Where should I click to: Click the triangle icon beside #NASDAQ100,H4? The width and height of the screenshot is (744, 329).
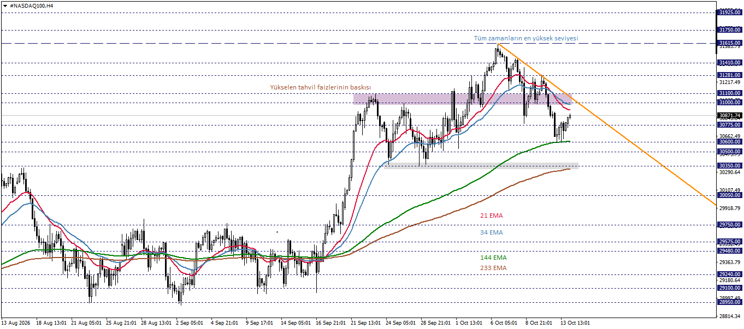pos(5,5)
